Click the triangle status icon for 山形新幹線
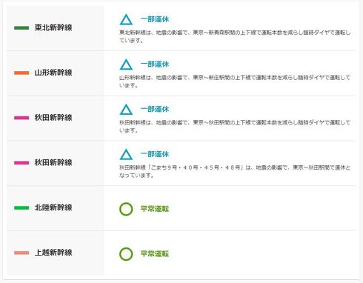 tap(126, 64)
